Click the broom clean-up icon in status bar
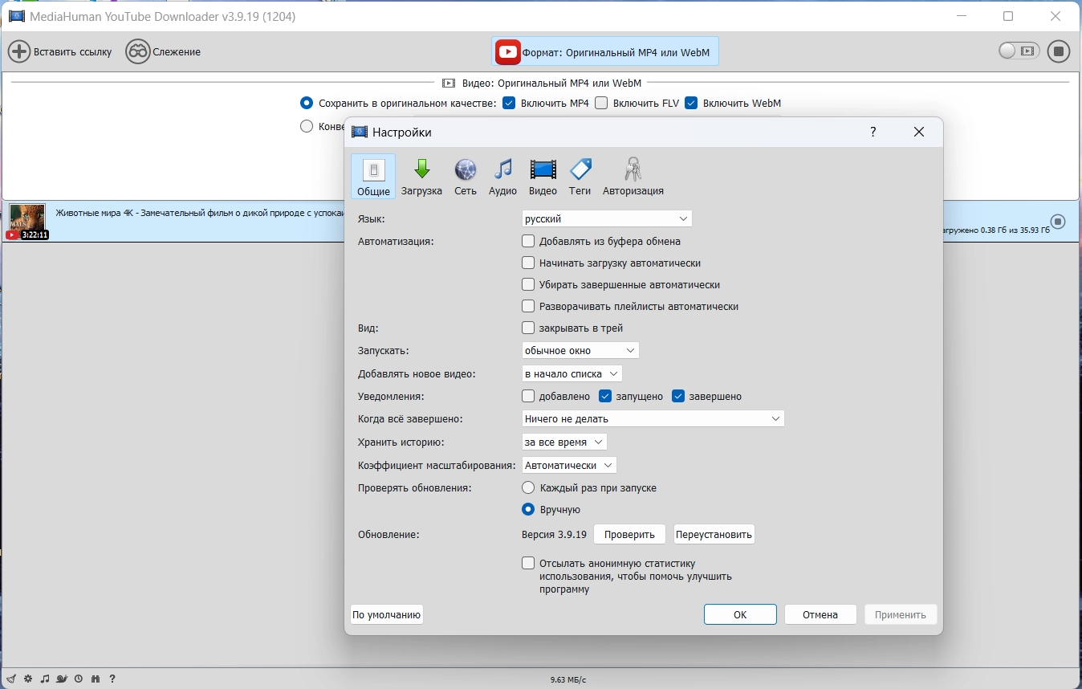The image size is (1082, 689). point(11,679)
